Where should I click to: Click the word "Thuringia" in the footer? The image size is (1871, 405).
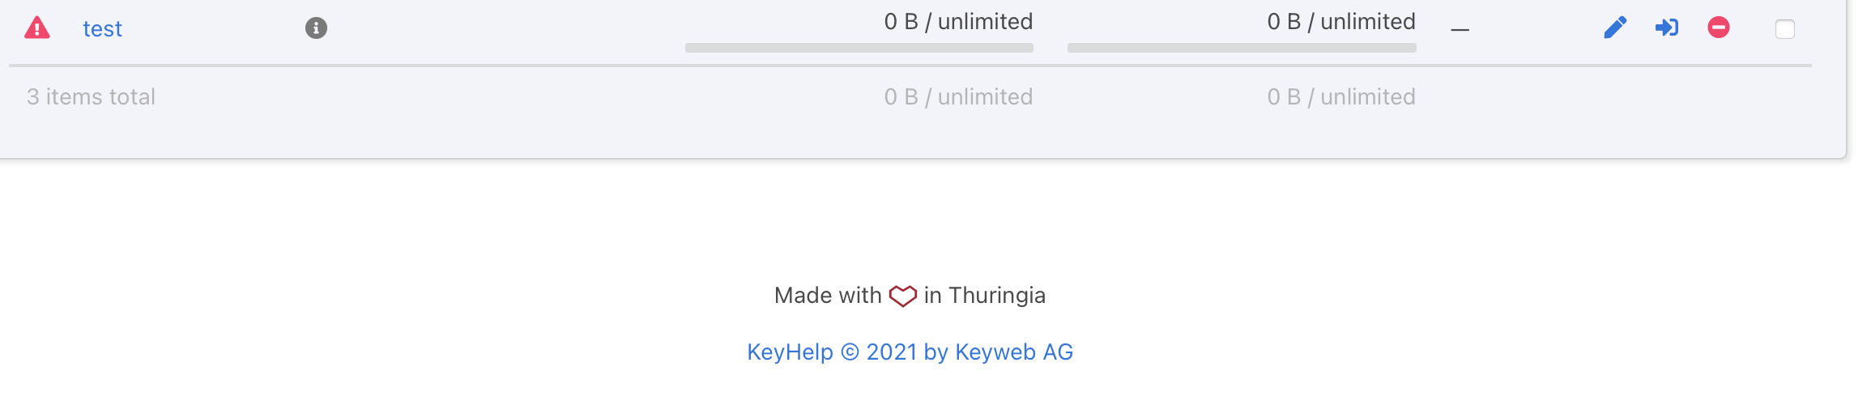[x=996, y=296]
